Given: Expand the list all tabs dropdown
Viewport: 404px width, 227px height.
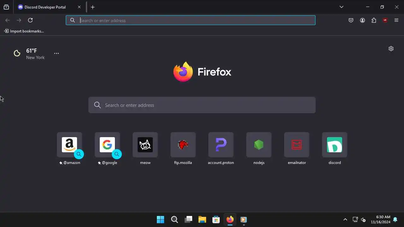Looking at the screenshot, I should (342, 7).
